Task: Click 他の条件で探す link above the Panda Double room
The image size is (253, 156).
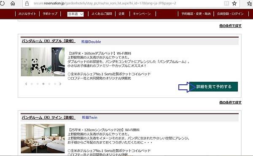Action: 230,26
